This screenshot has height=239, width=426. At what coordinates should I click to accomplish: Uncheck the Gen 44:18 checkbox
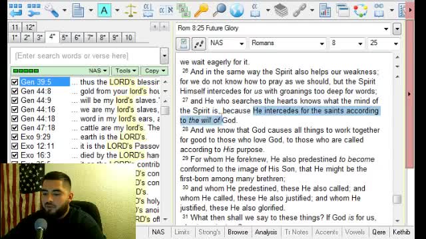tap(15, 119)
